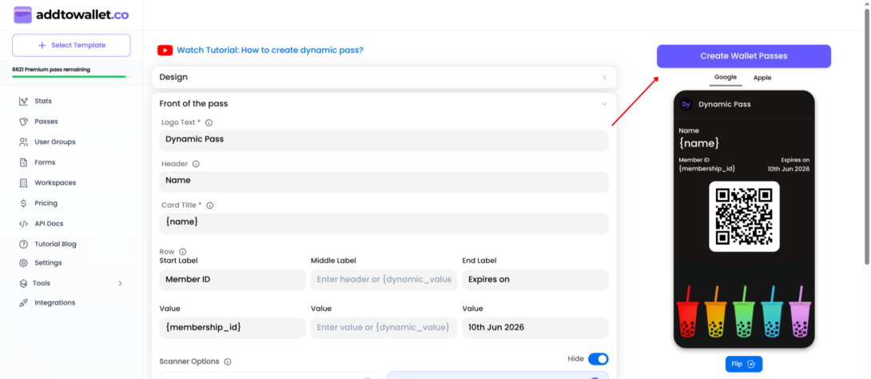Click the End Label input field
This screenshot has height=379, width=871.
point(535,280)
